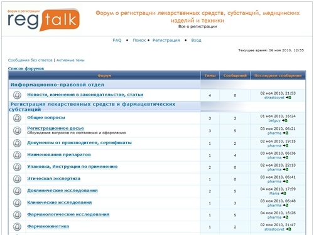Click status icon beside Этическая экспертиза
The width and height of the screenshot is (314, 235).
pos(17,179)
